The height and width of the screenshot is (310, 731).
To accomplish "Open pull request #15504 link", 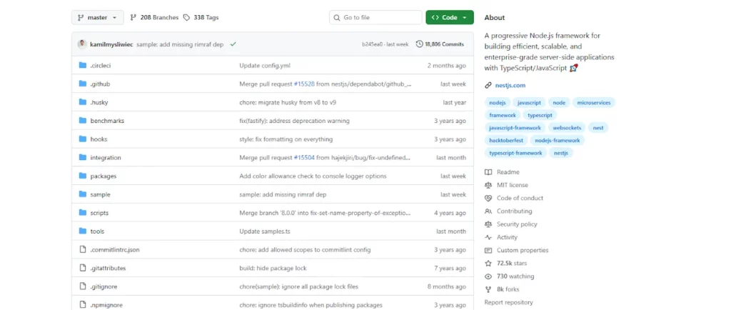I will coord(304,158).
